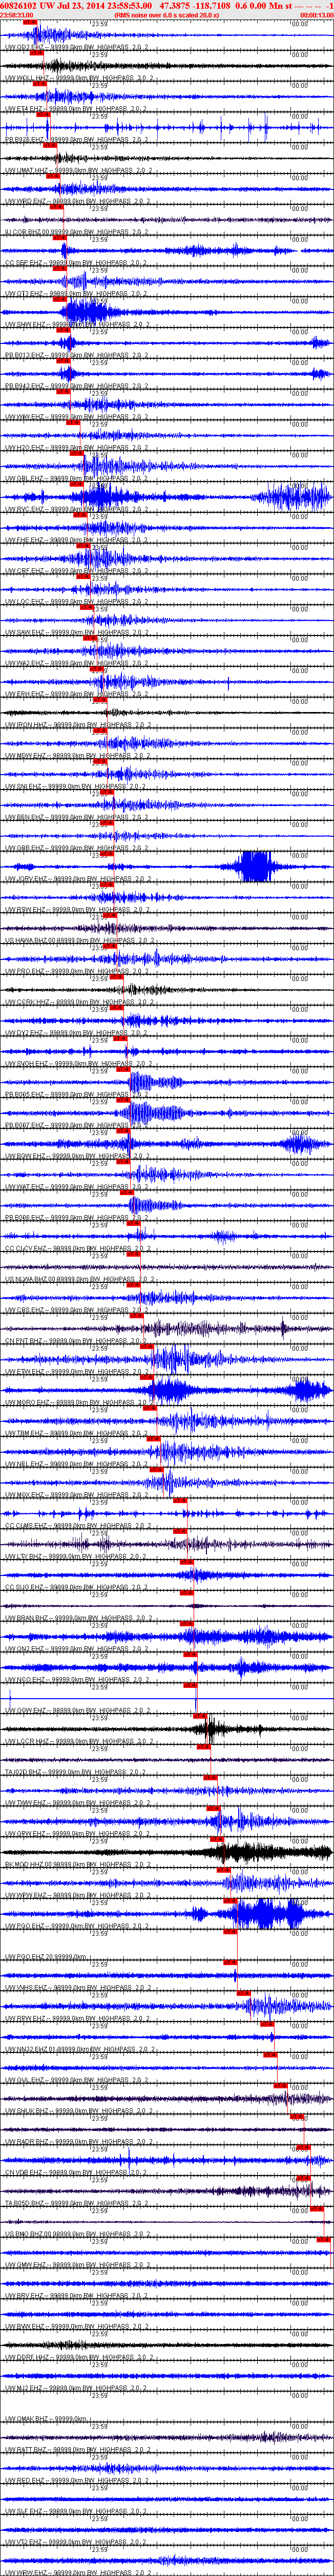Select the UW IRON HHZ trace label
The width and height of the screenshot is (334, 2576).
80,725
